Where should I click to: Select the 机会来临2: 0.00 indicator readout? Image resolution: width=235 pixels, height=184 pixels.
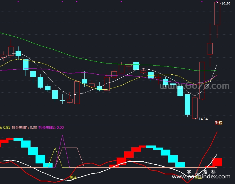(x=51, y=128)
